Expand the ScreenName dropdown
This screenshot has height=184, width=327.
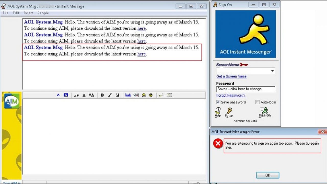(272, 71)
